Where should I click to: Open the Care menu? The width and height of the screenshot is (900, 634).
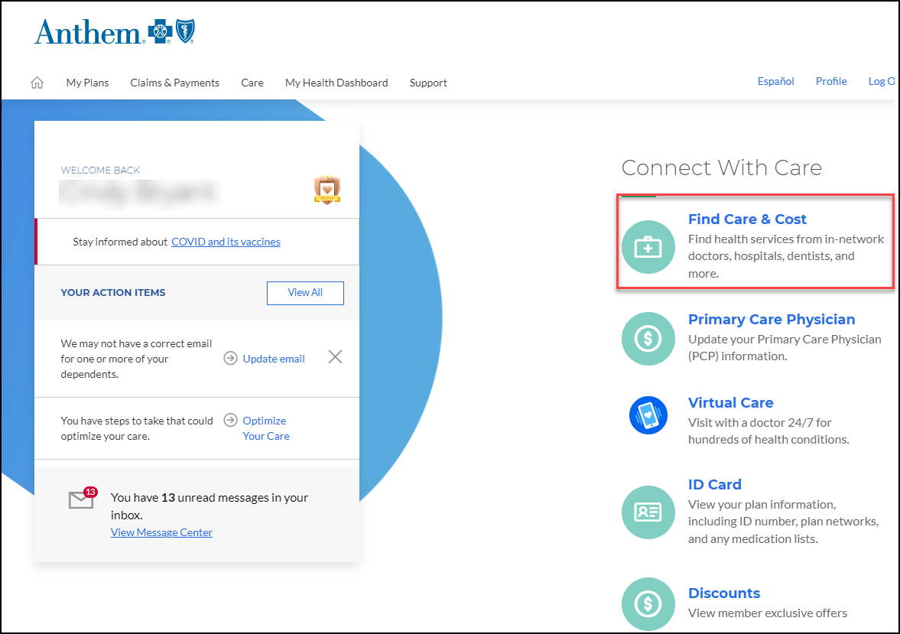pyautogui.click(x=252, y=83)
